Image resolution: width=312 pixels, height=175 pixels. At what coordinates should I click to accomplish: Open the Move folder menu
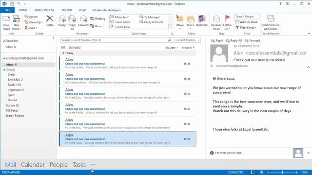tap(180, 23)
